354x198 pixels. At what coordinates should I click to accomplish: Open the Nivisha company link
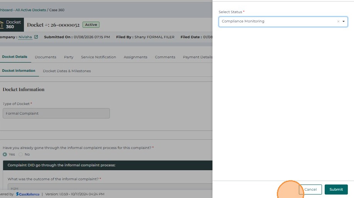pyautogui.click(x=25, y=37)
